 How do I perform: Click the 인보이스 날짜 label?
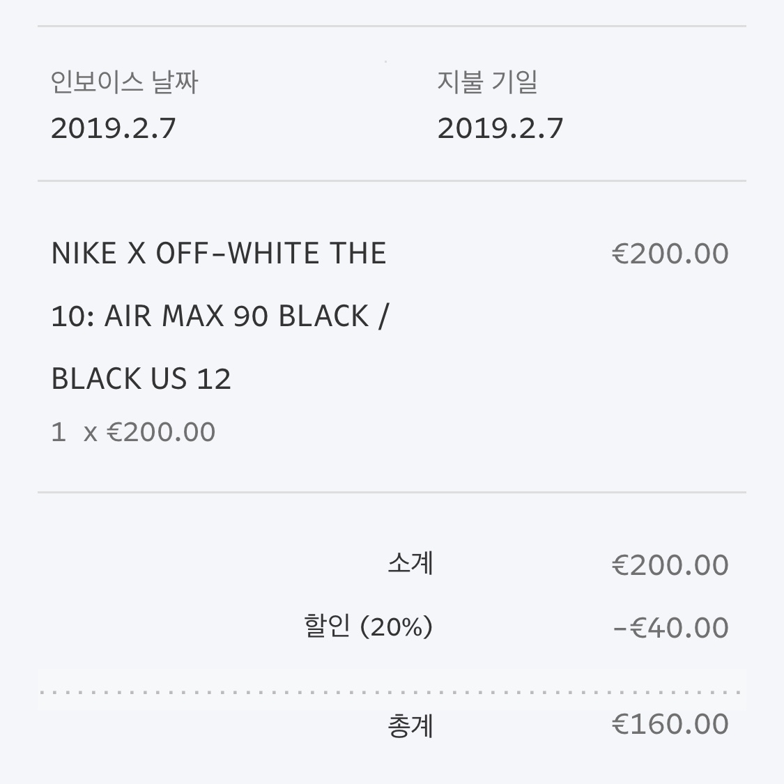[x=124, y=82]
